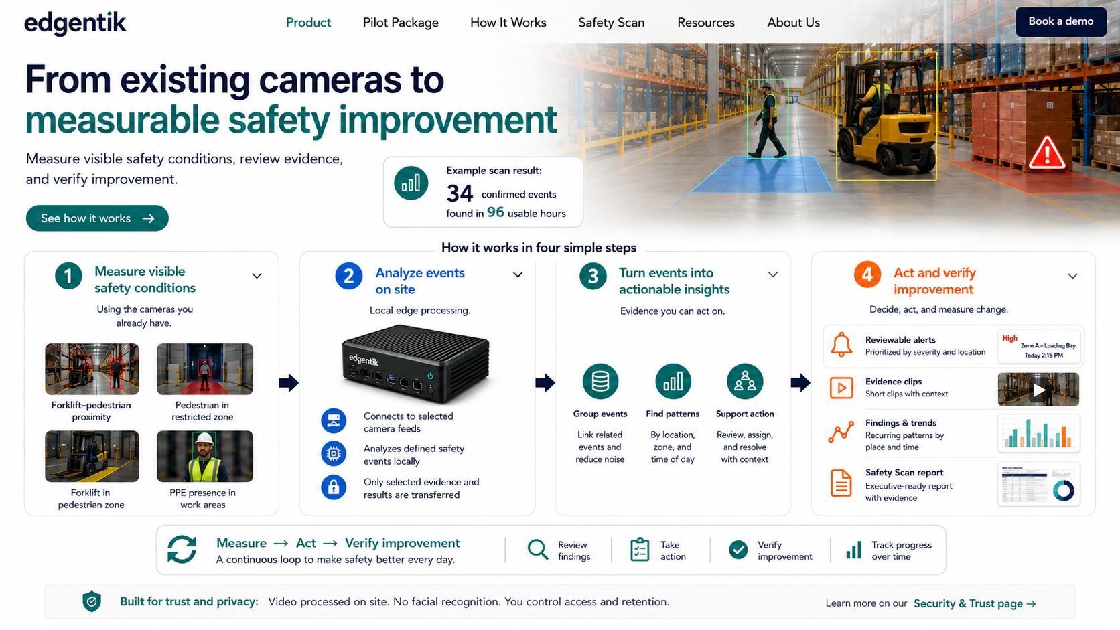Open the Security & Trust page link
1120x630 pixels.
[975, 604]
